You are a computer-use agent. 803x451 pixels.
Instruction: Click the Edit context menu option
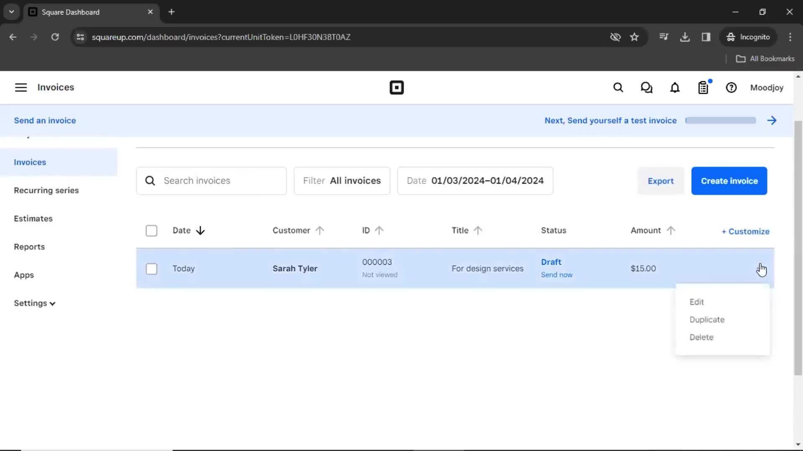click(696, 302)
